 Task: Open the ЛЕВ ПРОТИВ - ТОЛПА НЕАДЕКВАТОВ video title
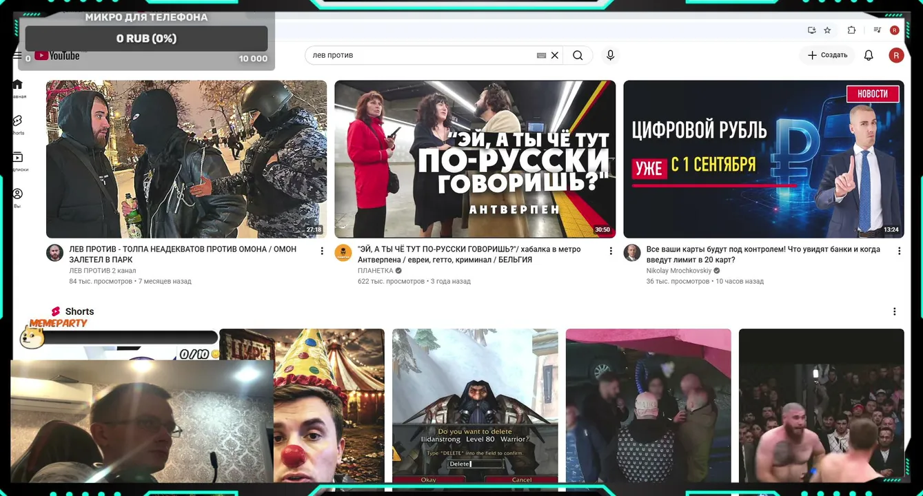[183, 254]
